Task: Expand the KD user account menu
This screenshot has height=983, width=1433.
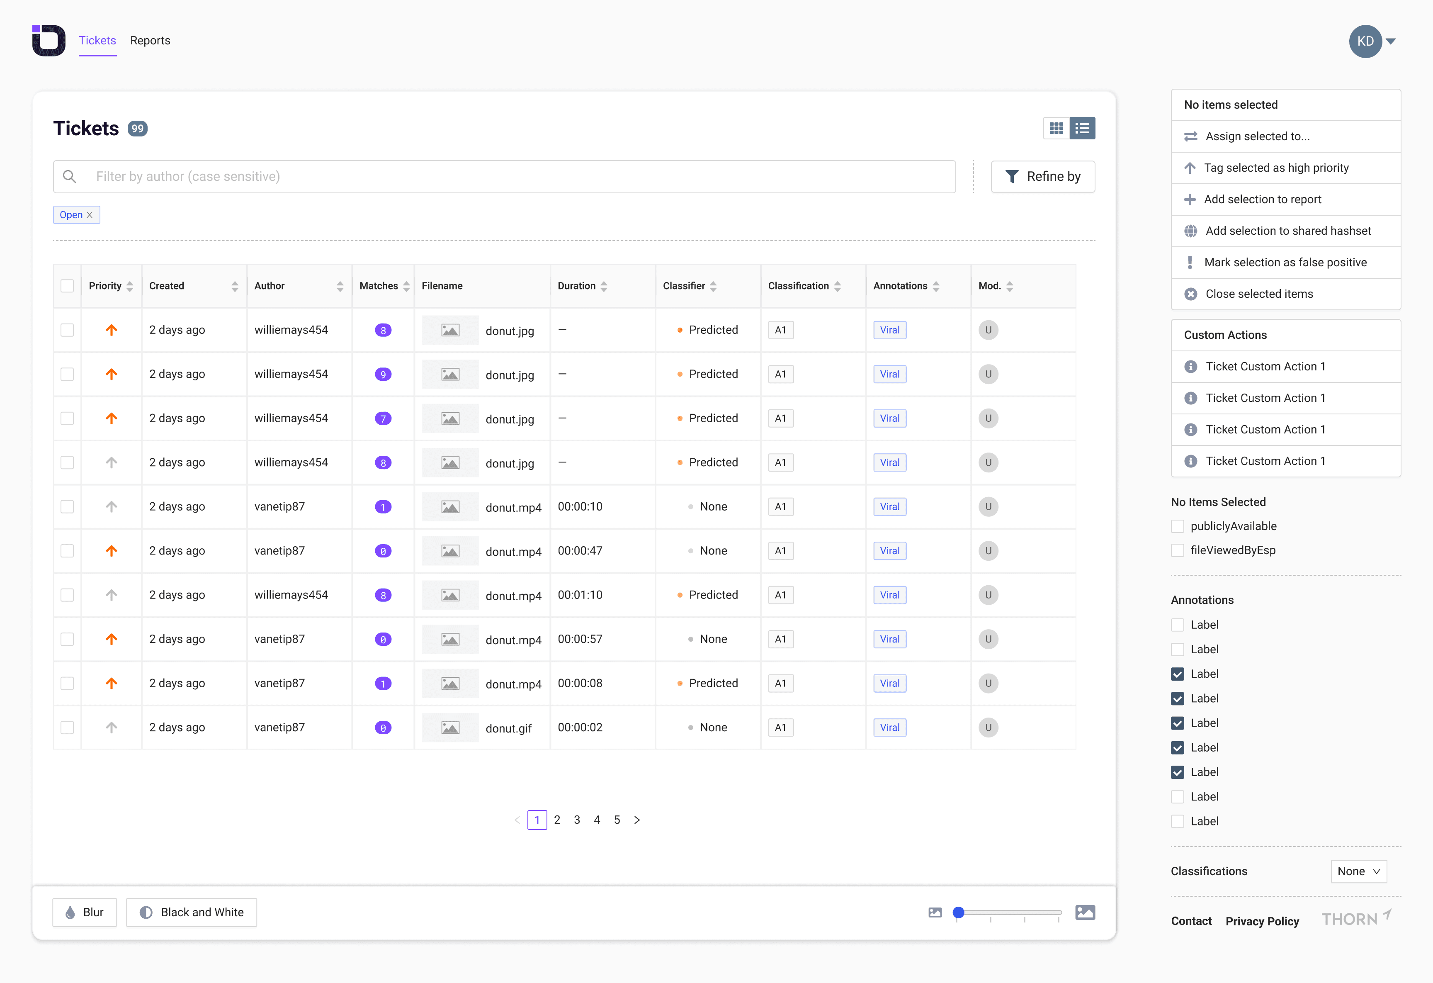Action: 1391,41
